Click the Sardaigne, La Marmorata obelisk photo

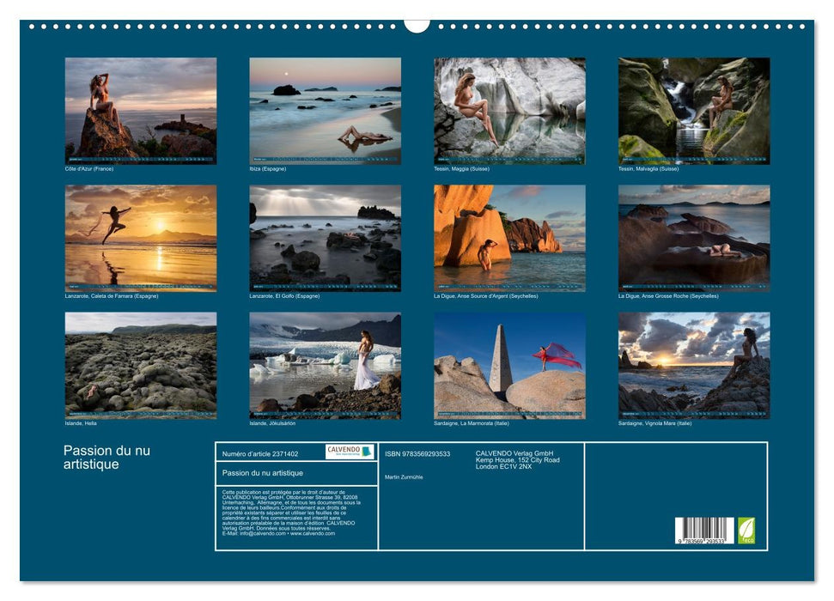(x=509, y=366)
